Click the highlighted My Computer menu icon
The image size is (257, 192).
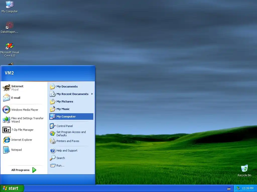53,116
